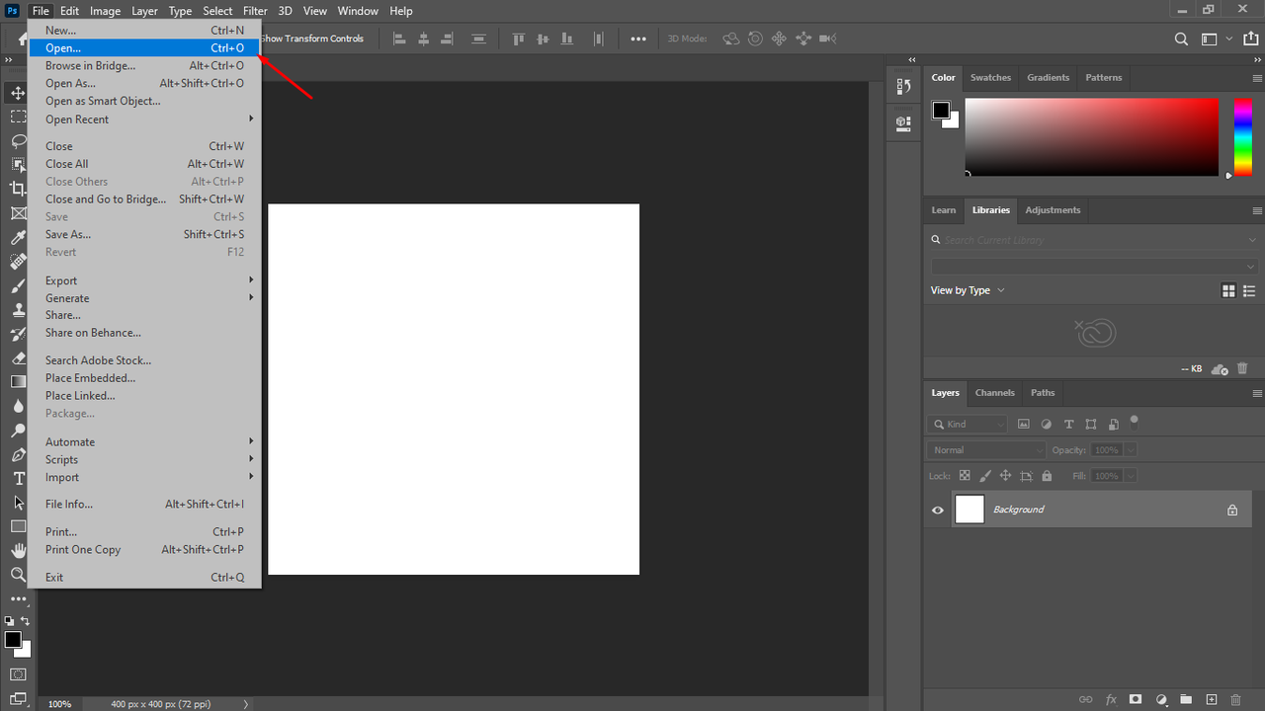Hide the Background layer with eye icon
The image size is (1265, 711).
tap(938, 510)
